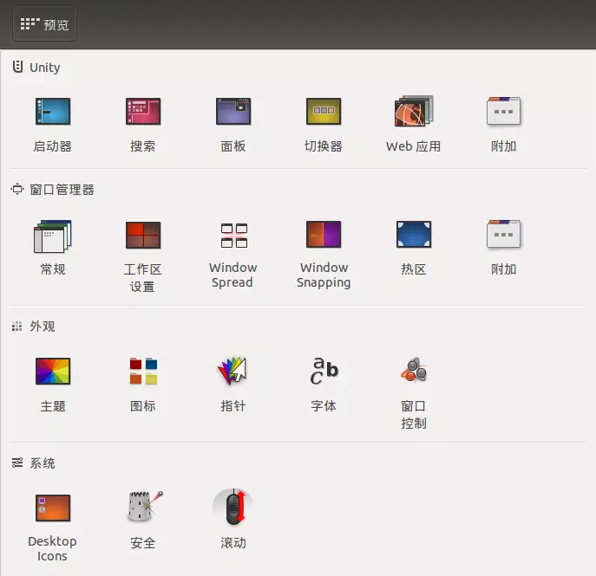
Task: Open the 面板 panel settings icon
Action: (233, 111)
